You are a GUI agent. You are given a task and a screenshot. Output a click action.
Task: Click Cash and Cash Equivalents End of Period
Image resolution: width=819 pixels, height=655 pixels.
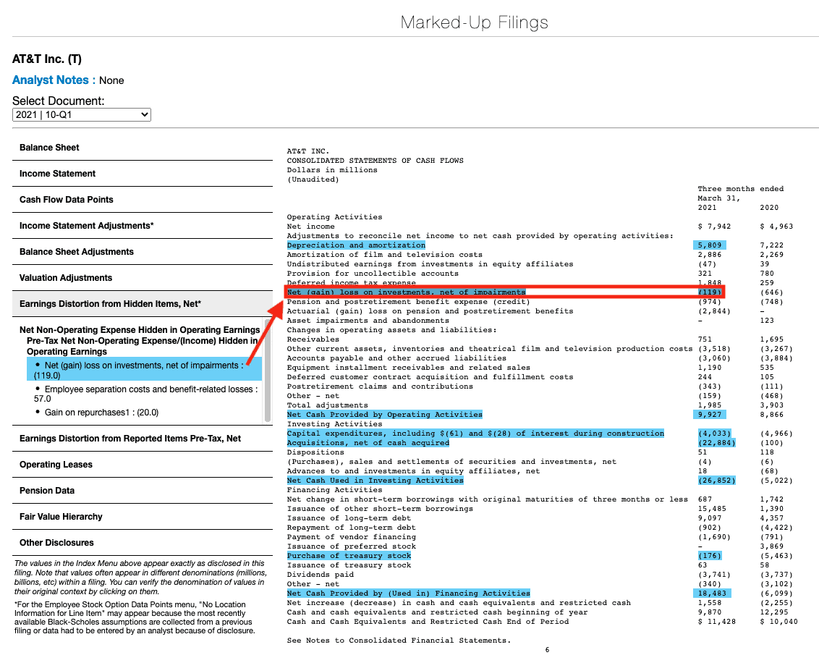pyautogui.click(x=428, y=621)
